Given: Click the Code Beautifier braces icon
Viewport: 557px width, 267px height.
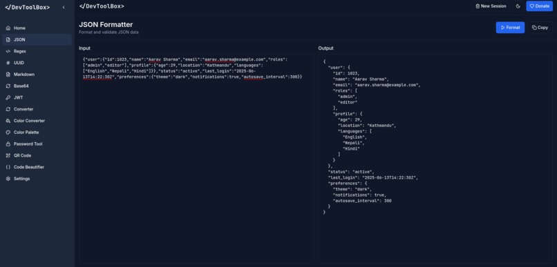Looking at the screenshot, I should pyautogui.click(x=8, y=167).
